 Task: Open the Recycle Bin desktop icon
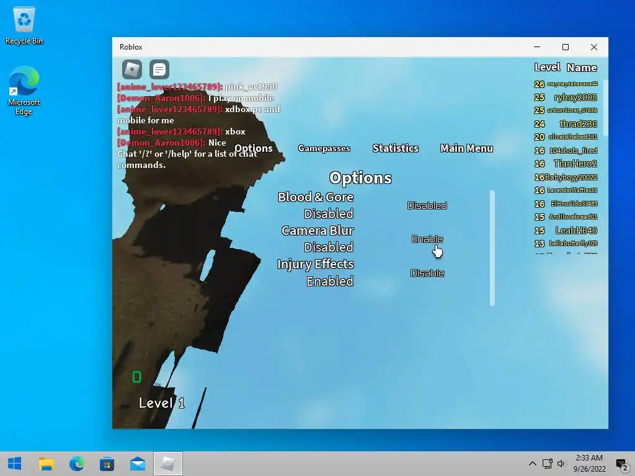pos(24,26)
